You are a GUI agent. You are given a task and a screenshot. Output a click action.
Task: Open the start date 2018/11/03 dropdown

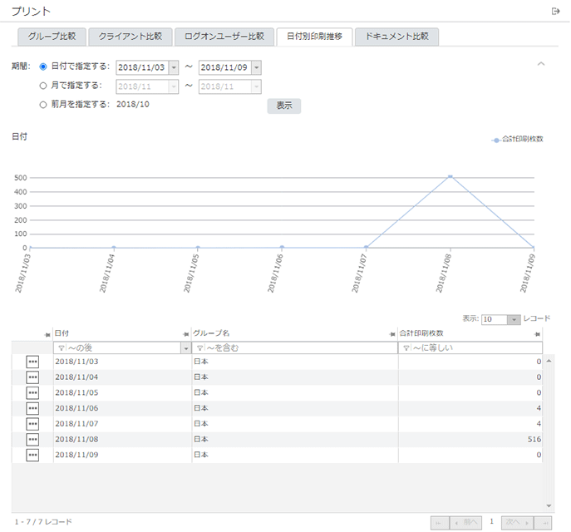tap(174, 67)
